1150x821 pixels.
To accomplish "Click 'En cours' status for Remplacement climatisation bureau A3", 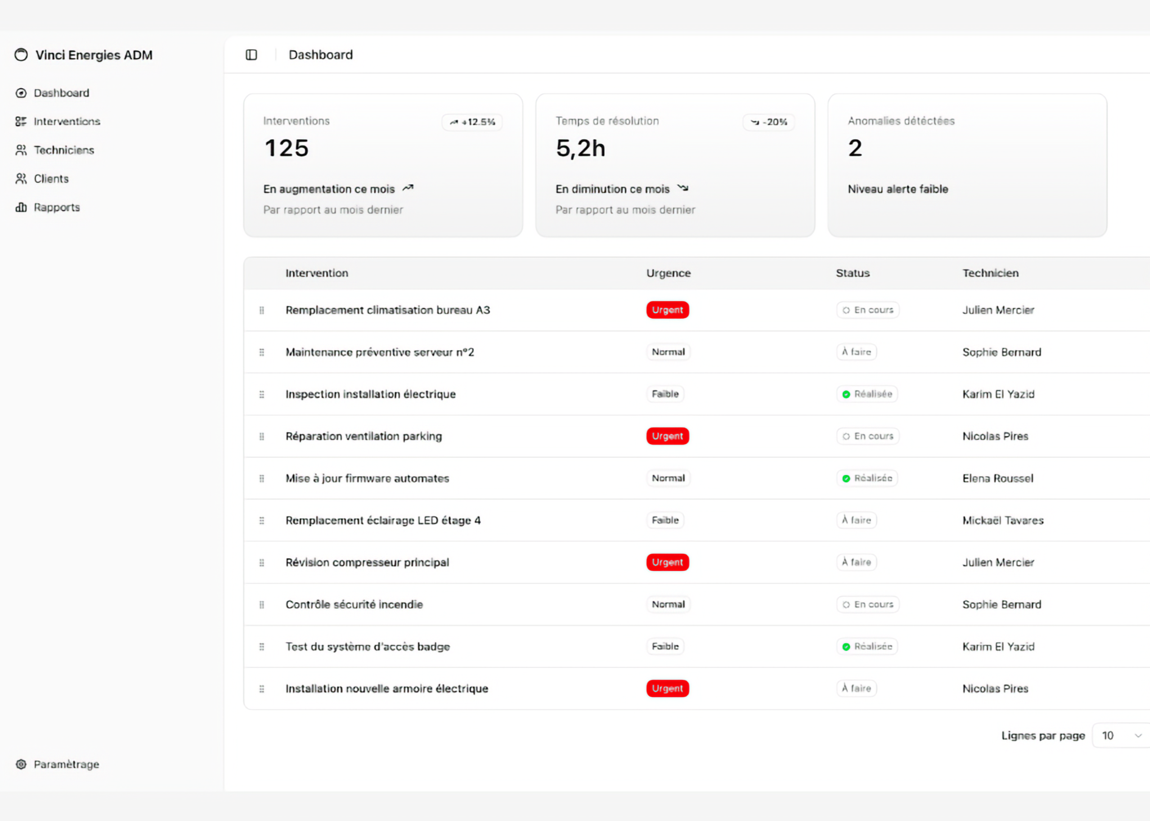I will coord(868,310).
